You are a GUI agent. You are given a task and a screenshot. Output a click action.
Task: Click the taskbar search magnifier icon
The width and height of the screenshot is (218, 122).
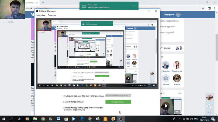point(12,118)
